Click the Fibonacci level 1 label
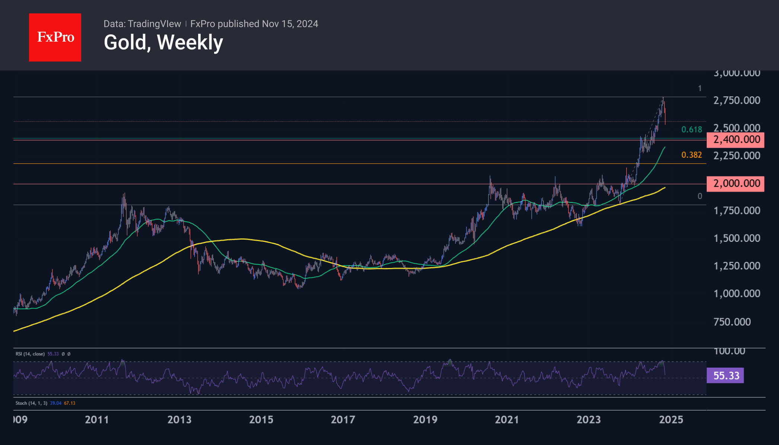The height and width of the screenshot is (445, 779). click(x=700, y=89)
